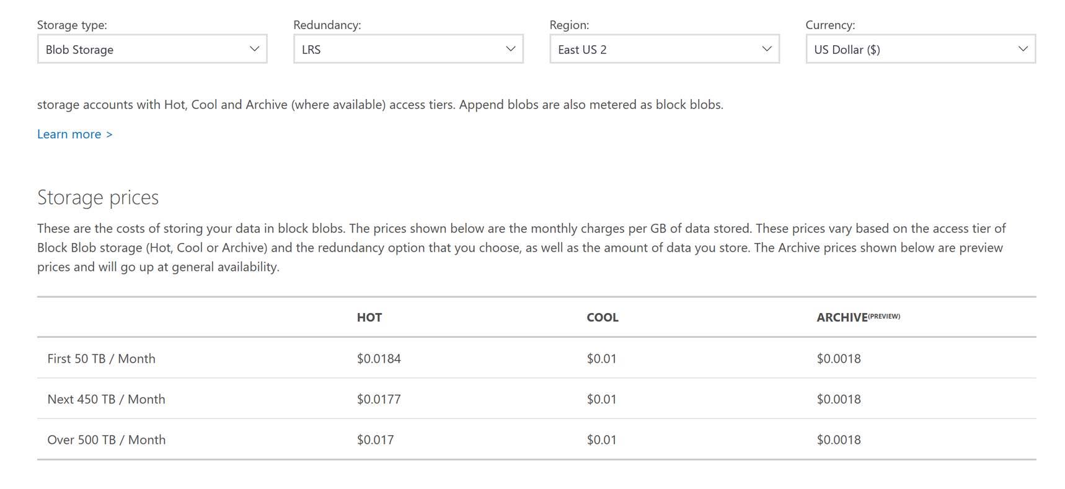Image resolution: width=1065 pixels, height=489 pixels.
Task: Click the $0.0177 hot tier price
Action: pyautogui.click(x=379, y=399)
